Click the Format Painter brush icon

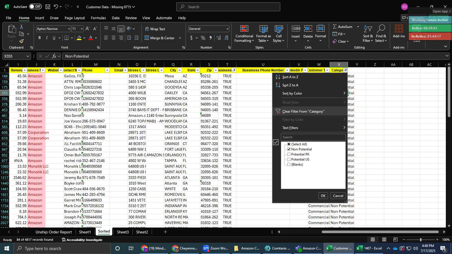[21, 41]
